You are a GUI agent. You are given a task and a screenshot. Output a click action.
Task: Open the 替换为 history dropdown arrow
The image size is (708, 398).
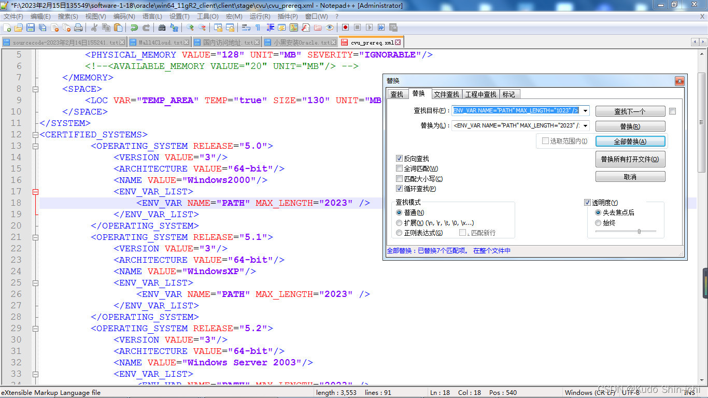(x=585, y=125)
